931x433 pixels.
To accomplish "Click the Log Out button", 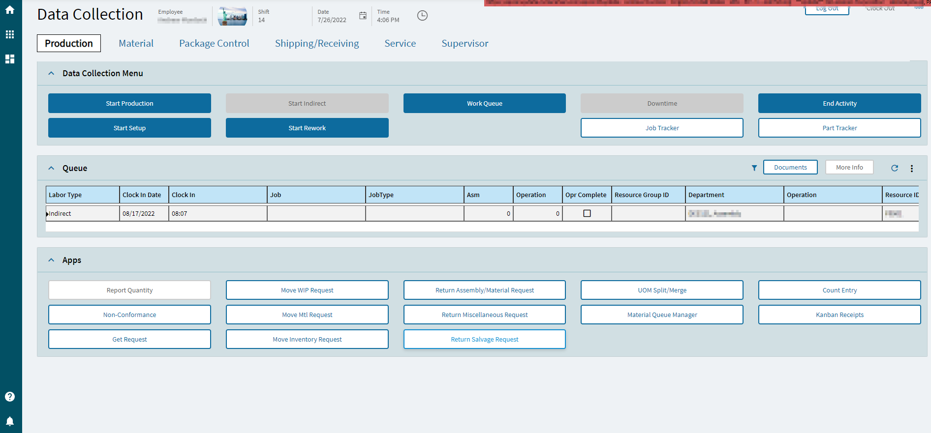I will tap(827, 10).
